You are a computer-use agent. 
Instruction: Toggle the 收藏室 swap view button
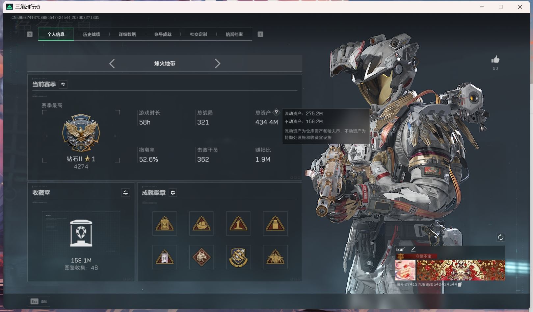125,193
